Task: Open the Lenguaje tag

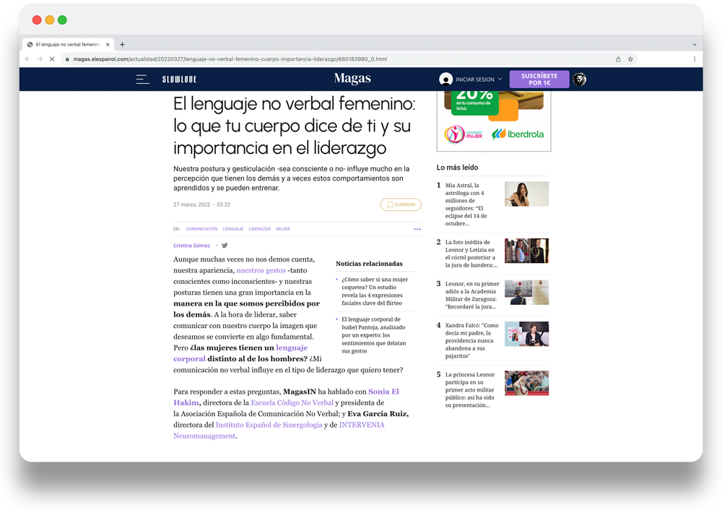Action: [233, 229]
